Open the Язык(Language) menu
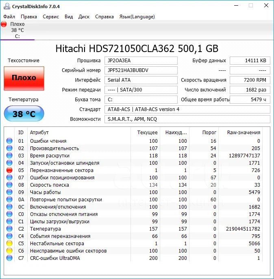The width and height of the screenshot is (274, 279). (x=137, y=17)
